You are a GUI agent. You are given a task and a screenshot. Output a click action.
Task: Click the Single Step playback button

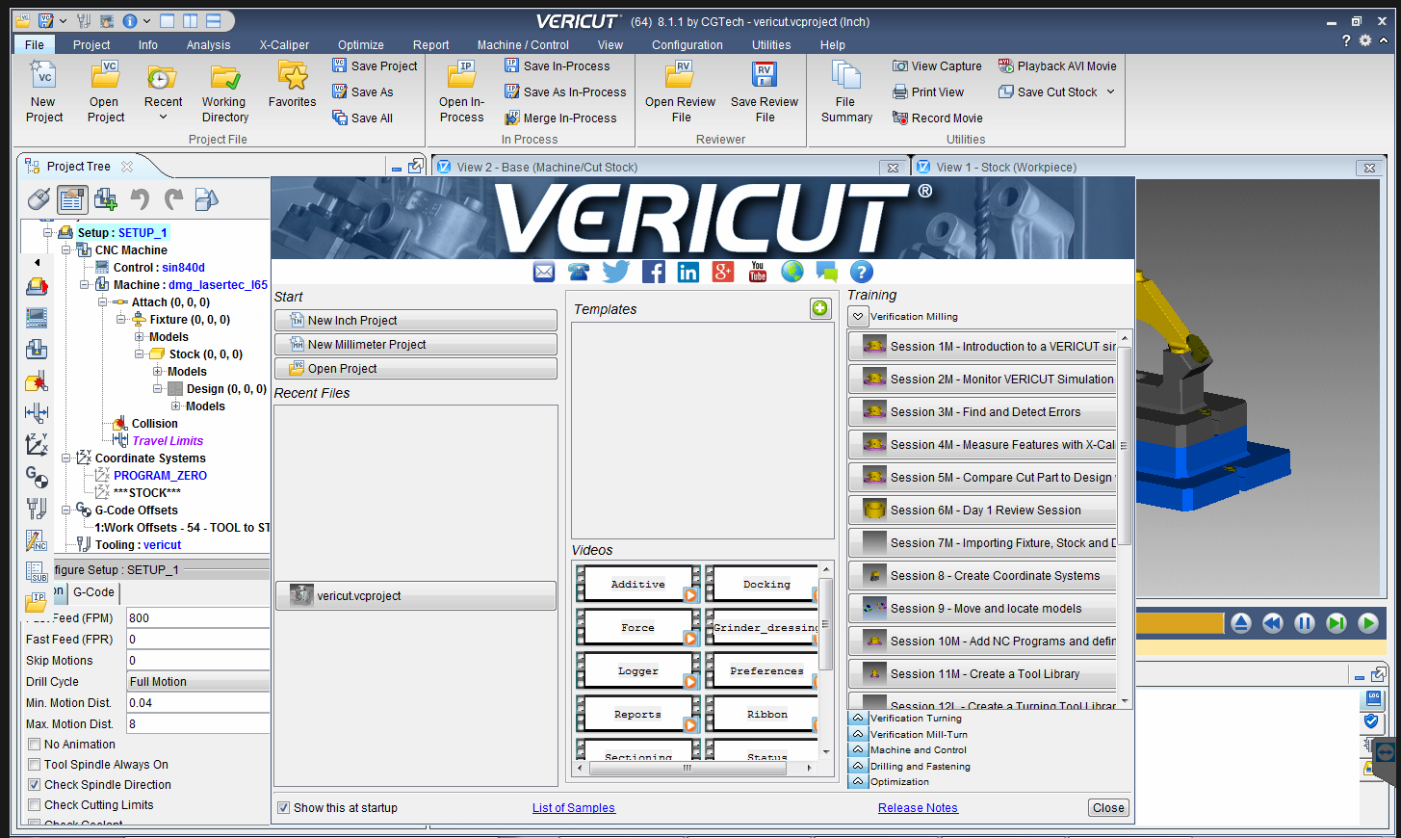pos(1336,623)
